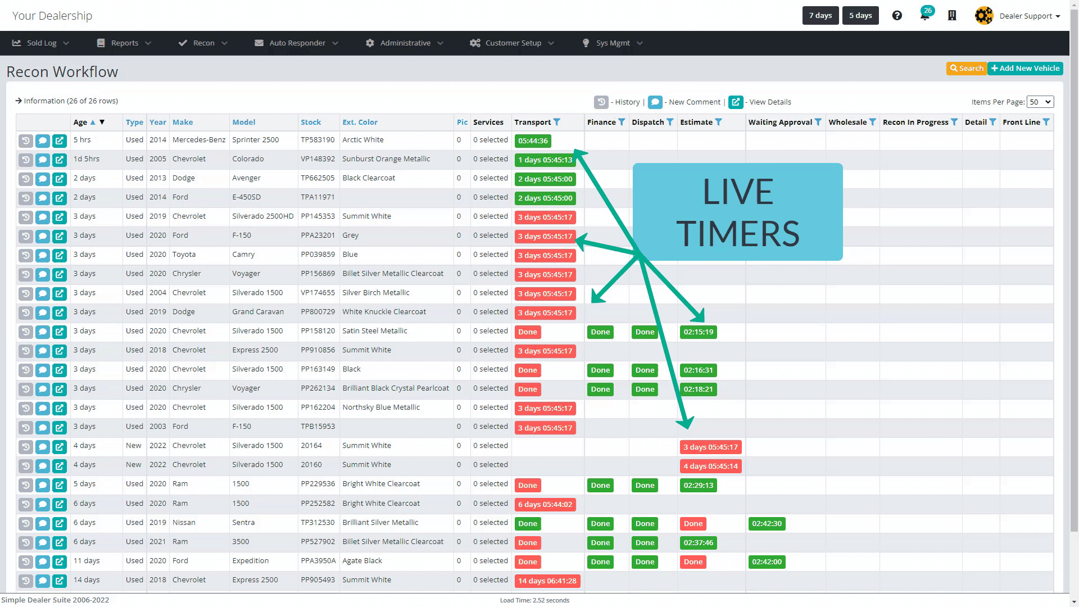Viewport: 1079px width, 607px height.
Task: View details of Dodge Avenger row
Action: (60, 179)
